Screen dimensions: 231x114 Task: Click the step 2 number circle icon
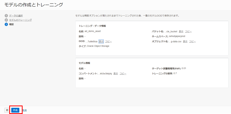point(6,20)
